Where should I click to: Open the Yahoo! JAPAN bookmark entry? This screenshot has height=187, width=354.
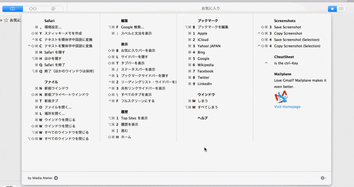[x=209, y=46]
